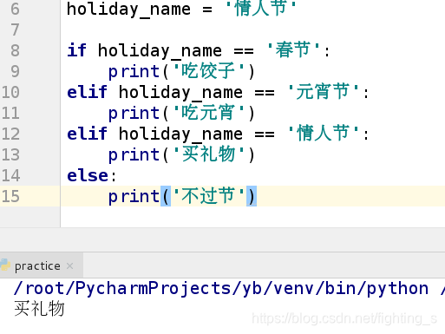
Task: Click the highlighted opening parenthesis on line 15
Action: 166,196
